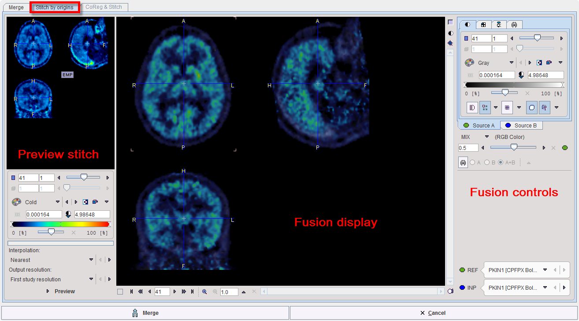This screenshot has height=321, width=579.
Task: Adjust the slice slider in preview controls
Action: pyautogui.click(x=84, y=178)
